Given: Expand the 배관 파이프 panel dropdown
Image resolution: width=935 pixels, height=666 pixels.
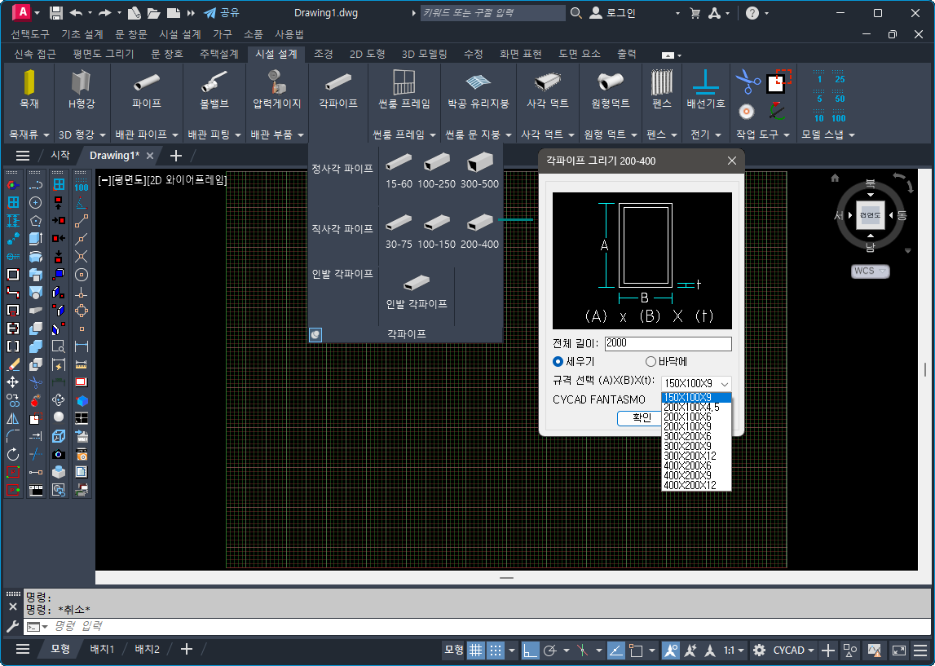Looking at the screenshot, I should click(x=174, y=135).
